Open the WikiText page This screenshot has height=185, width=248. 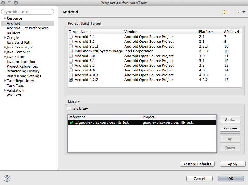click(14, 95)
